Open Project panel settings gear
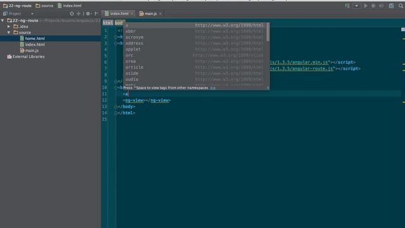The width and height of the screenshot is (405, 228). [89, 14]
